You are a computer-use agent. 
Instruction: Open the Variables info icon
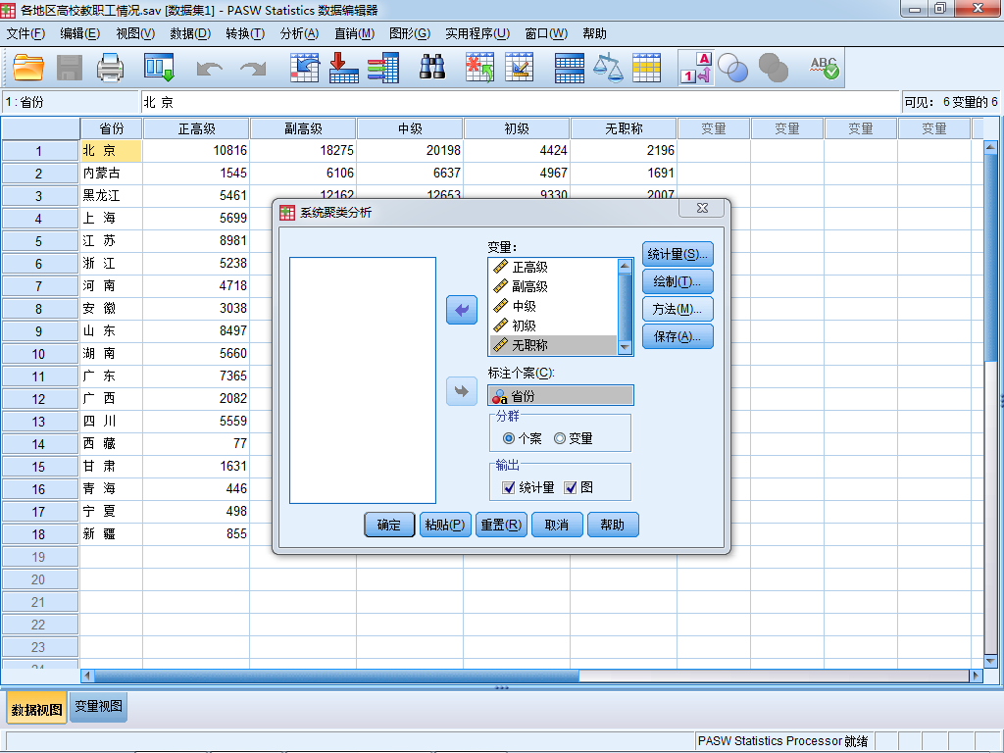383,68
